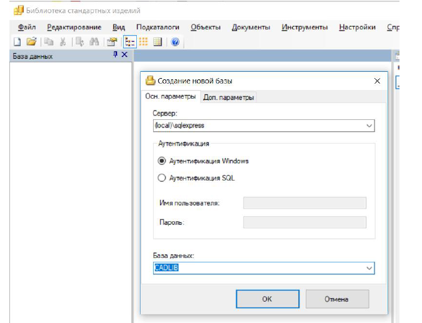Click the Open folder toolbar icon
Screen dimensions: 422x323
pos(31,42)
